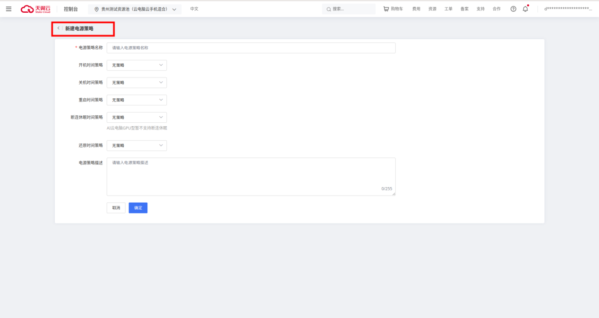This screenshot has height=318, width=599.
Task: Open the 还原时间策略 dropdown
Action: pos(137,146)
